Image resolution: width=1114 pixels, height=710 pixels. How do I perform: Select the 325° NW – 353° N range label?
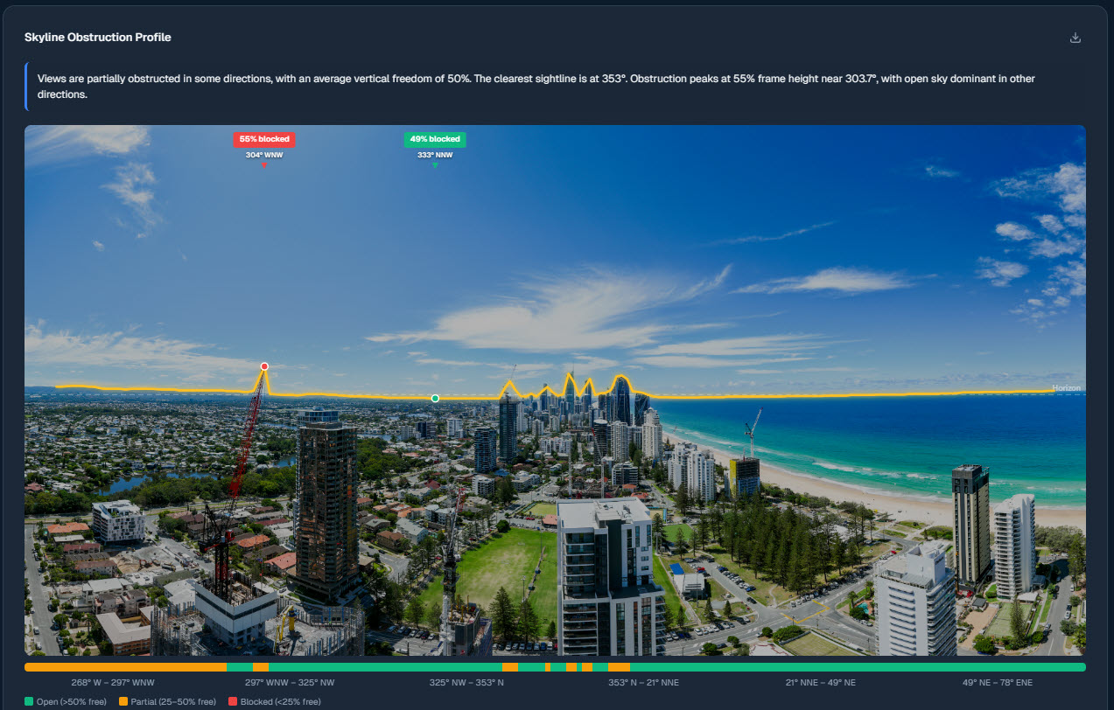(466, 682)
